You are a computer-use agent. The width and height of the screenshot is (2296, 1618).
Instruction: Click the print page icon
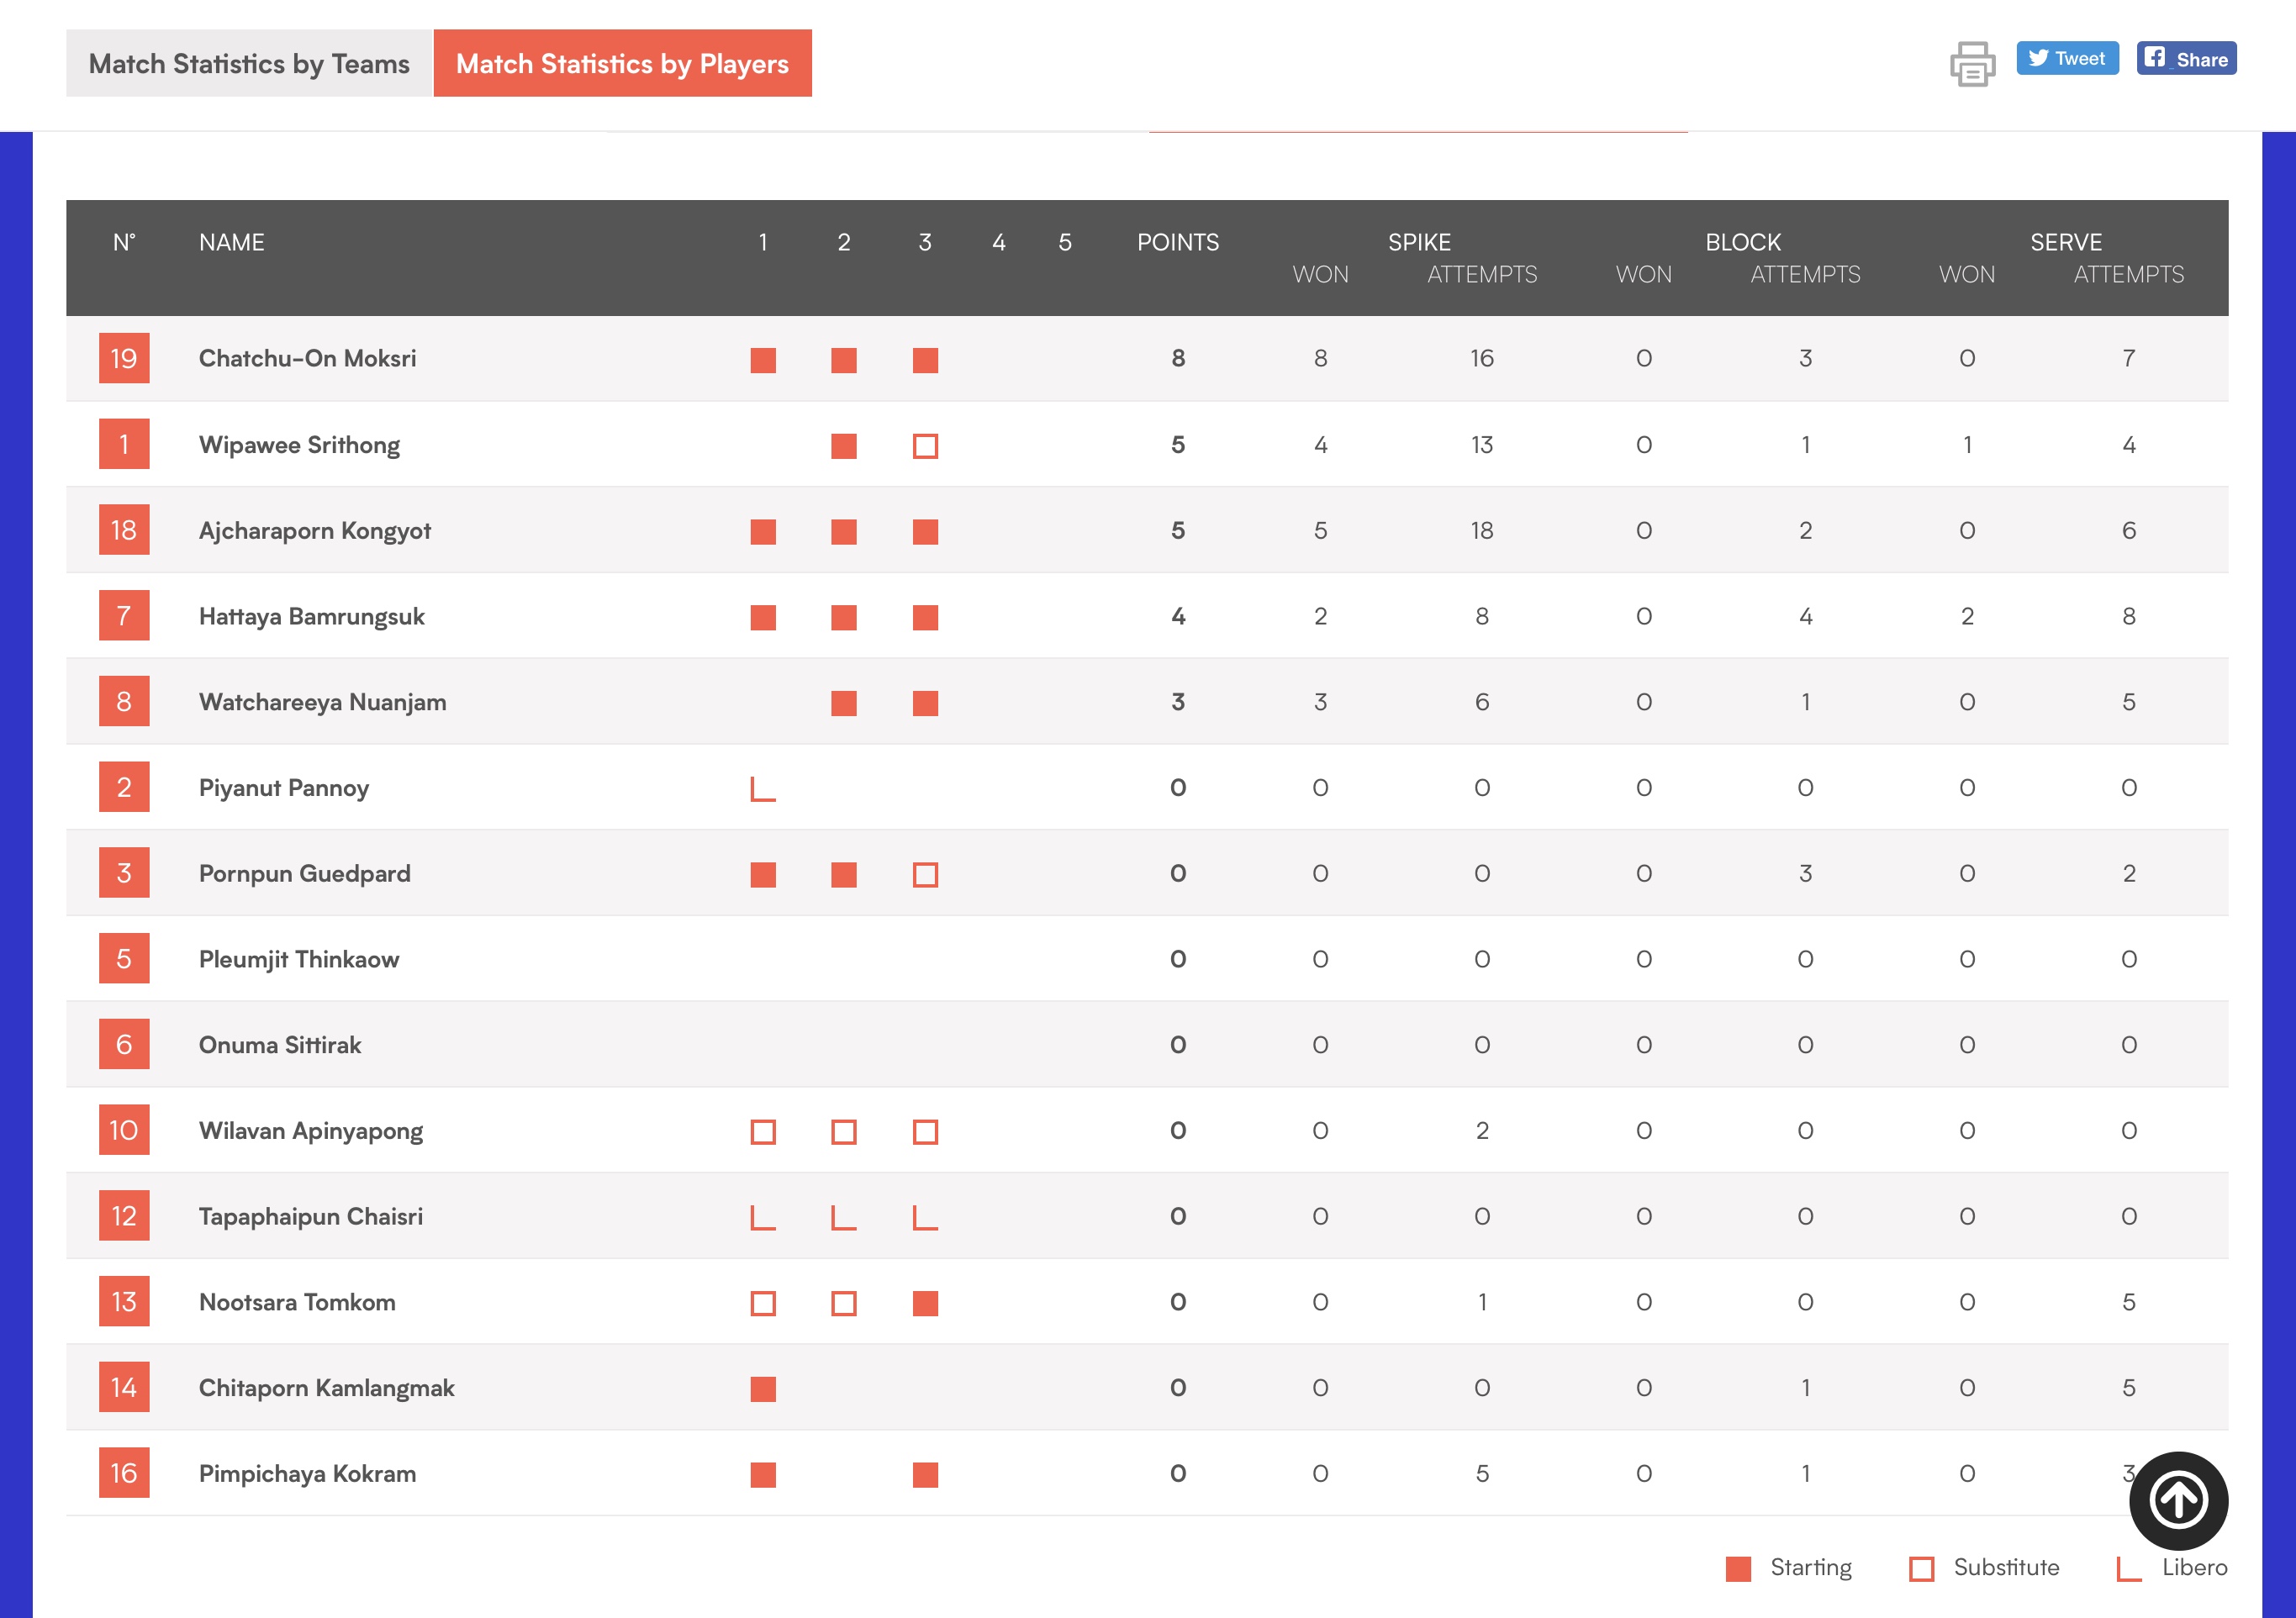click(x=1972, y=64)
